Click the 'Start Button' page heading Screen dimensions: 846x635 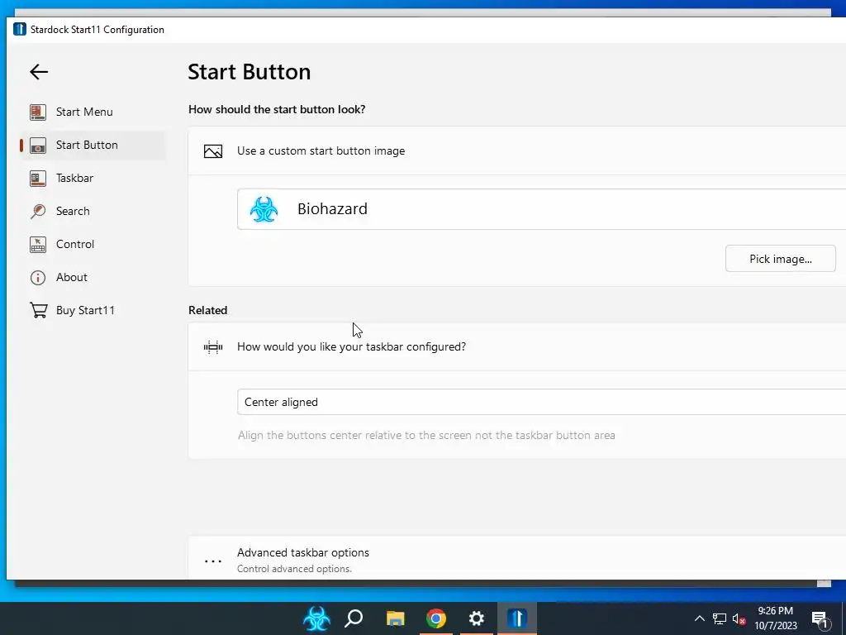click(250, 72)
